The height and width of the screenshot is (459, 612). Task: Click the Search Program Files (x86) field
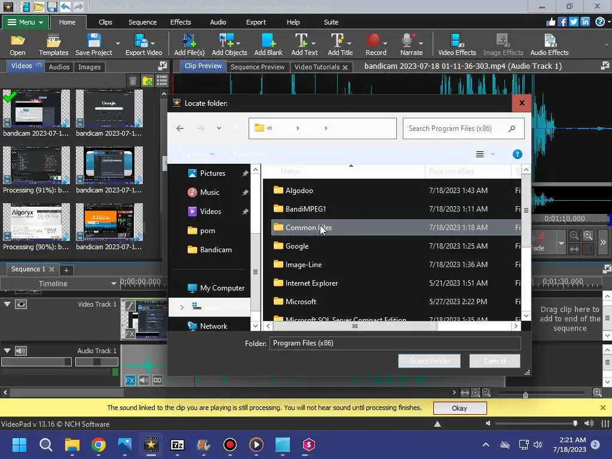(463, 128)
